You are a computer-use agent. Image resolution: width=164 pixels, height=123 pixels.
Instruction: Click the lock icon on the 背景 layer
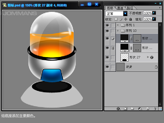pos(156,67)
